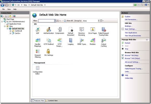151x104 pixels.
Task: Click DC in the address breadcrumb
Action: coord(18,5)
